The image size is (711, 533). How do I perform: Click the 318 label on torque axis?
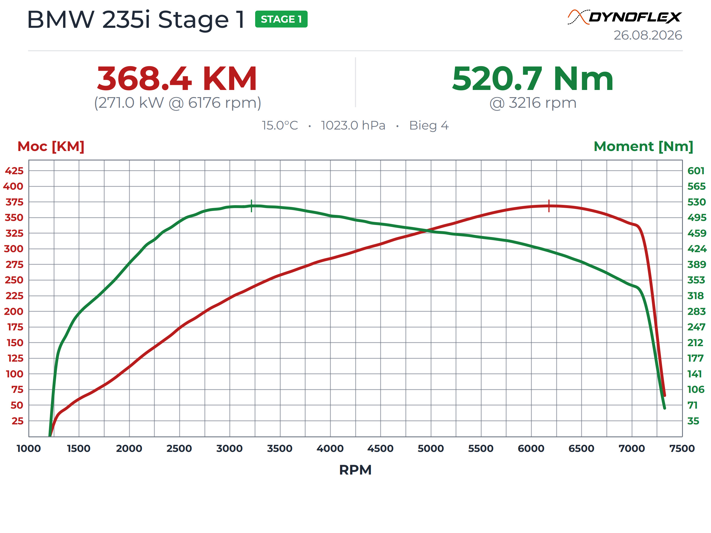tap(696, 296)
